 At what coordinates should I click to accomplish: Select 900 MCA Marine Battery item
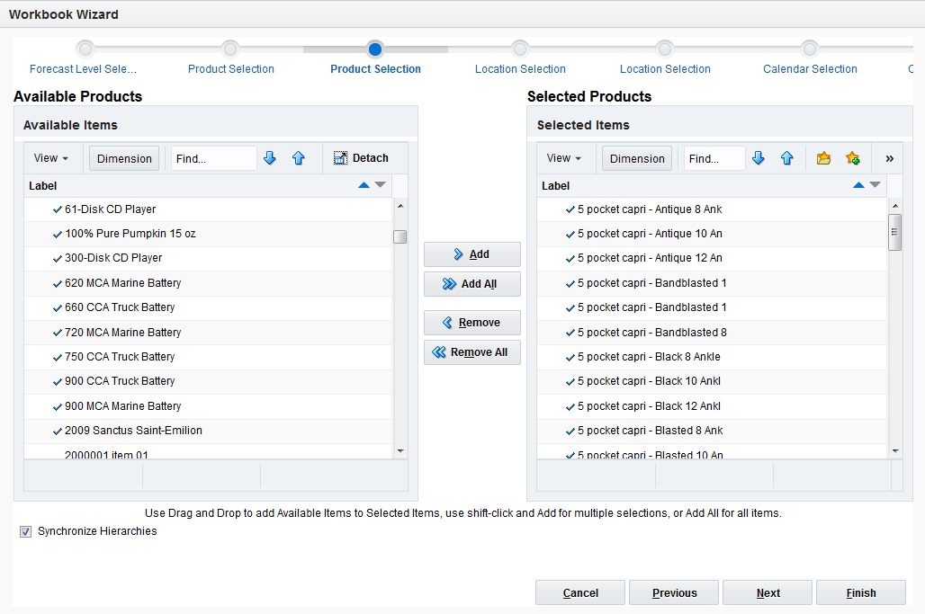(x=208, y=406)
